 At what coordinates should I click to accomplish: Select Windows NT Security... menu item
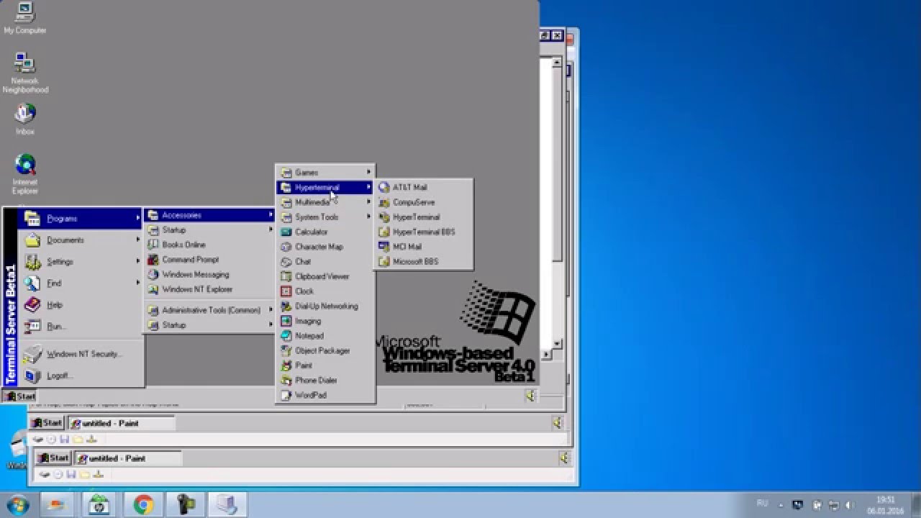81,354
